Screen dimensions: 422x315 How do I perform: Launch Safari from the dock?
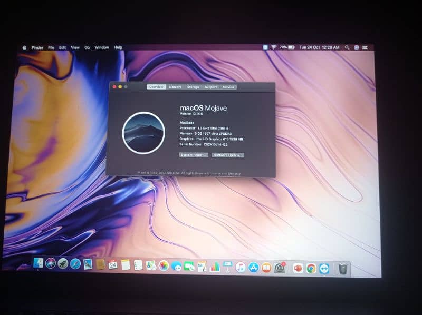pos(75,264)
